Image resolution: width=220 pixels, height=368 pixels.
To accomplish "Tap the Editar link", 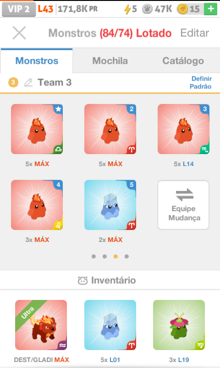I will [x=195, y=33].
